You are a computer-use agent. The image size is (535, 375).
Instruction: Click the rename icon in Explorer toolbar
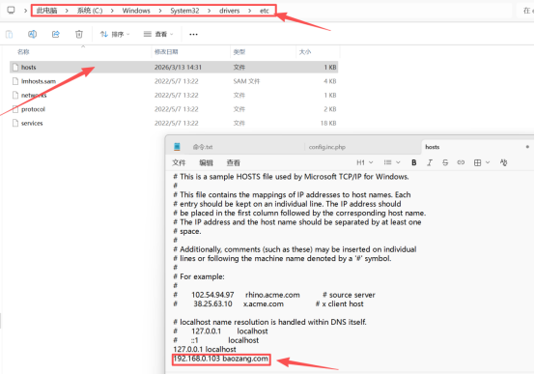(x=32, y=34)
